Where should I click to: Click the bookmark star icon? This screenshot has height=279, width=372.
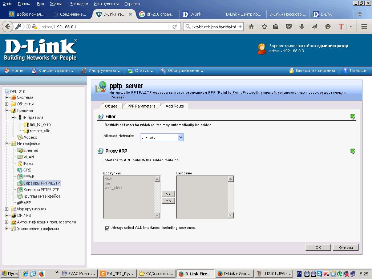(x=264, y=27)
